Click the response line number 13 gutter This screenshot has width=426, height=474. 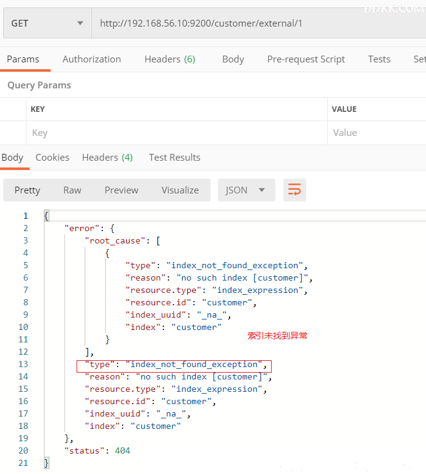click(x=23, y=364)
